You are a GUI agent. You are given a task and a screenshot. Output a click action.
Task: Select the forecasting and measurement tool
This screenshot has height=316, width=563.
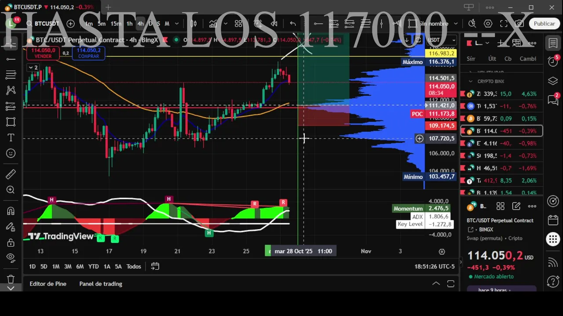pyautogui.click(x=11, y=106)
